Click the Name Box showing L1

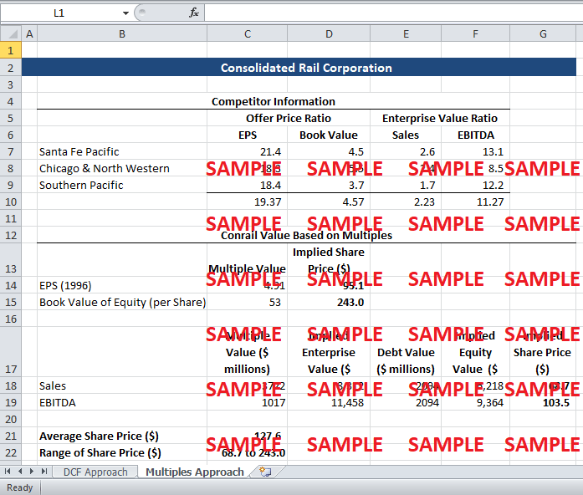pos(60,13)
